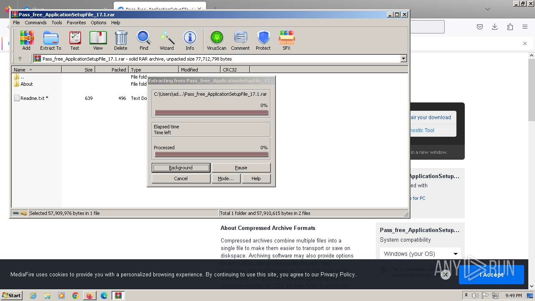
Task: Open Chrome from the taskbar
Action: click(76, 296)
